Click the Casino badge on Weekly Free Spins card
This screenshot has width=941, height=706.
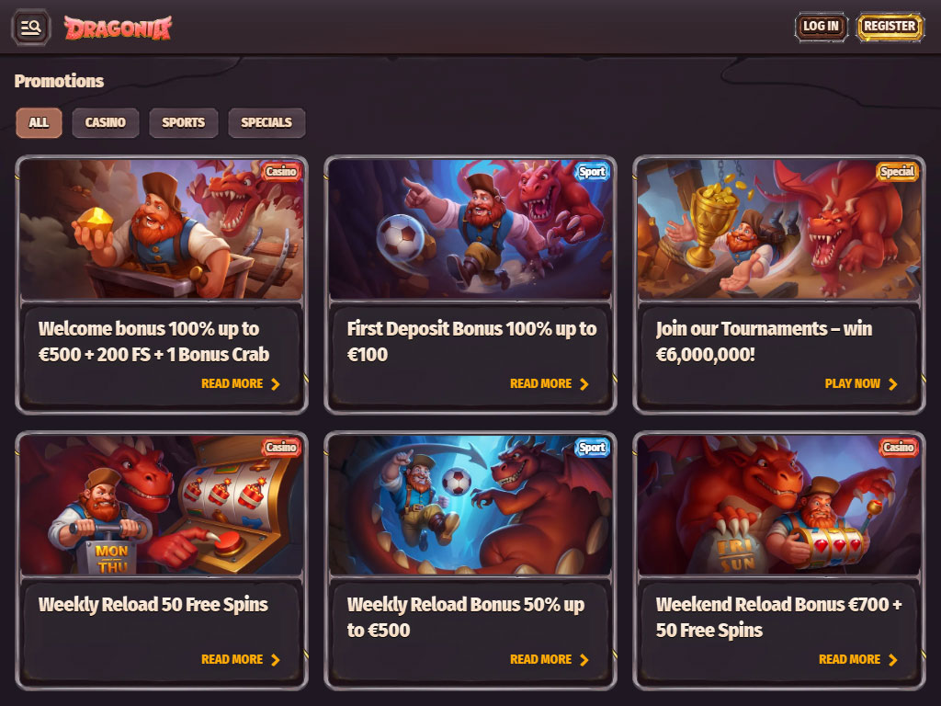pos(281,448)
